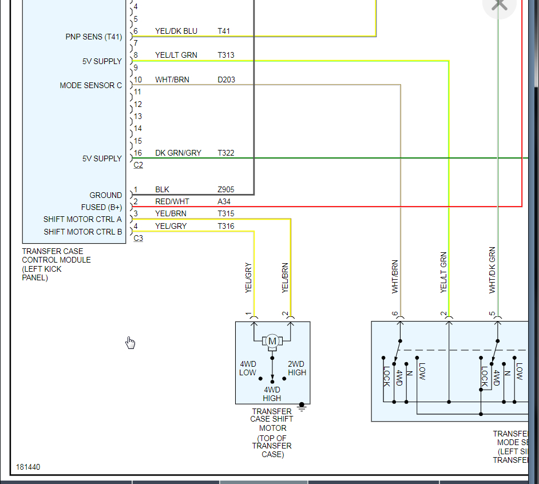The height and width of the screenshot is (484, 539).
Task: Close the wiring diagram viewer
Action: tap(499, 5)
